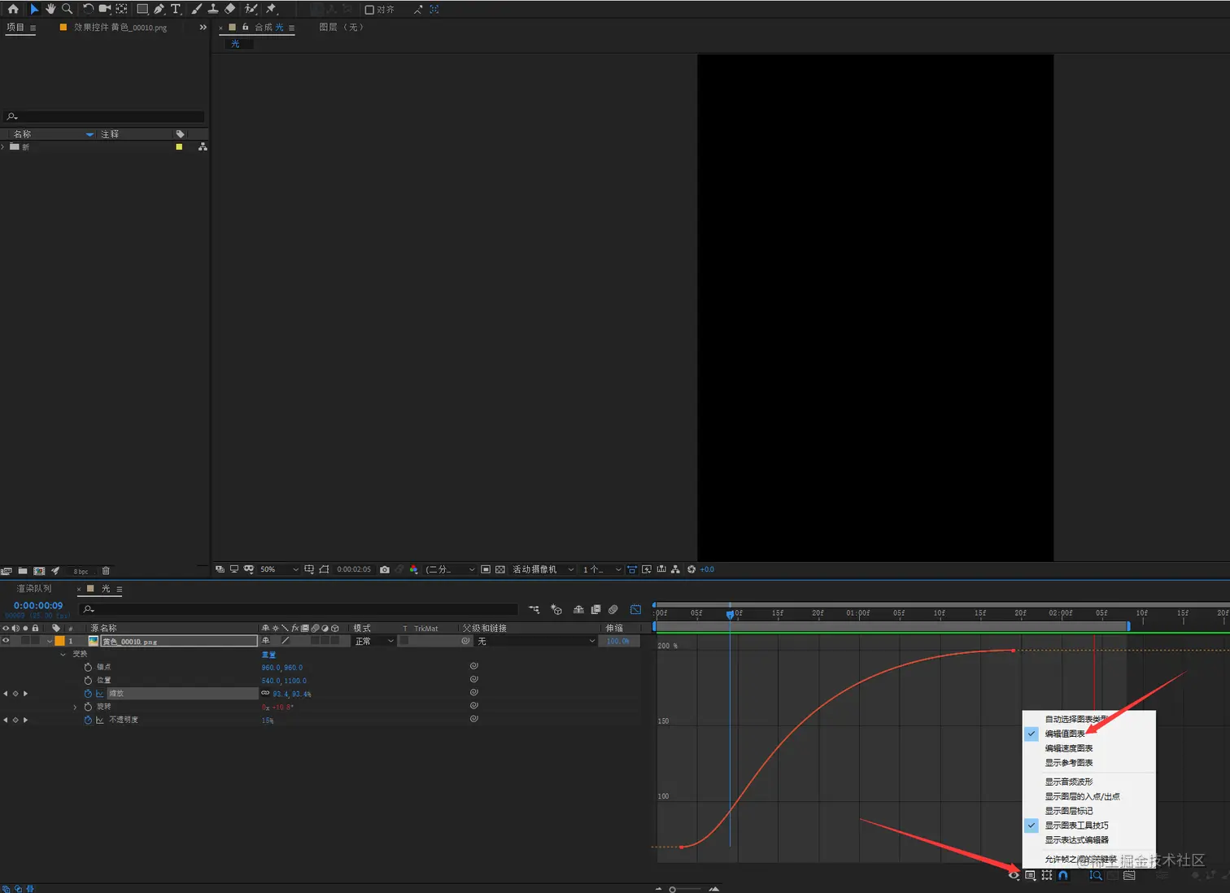Choose the Puppet Pin tool

(272, 9)
